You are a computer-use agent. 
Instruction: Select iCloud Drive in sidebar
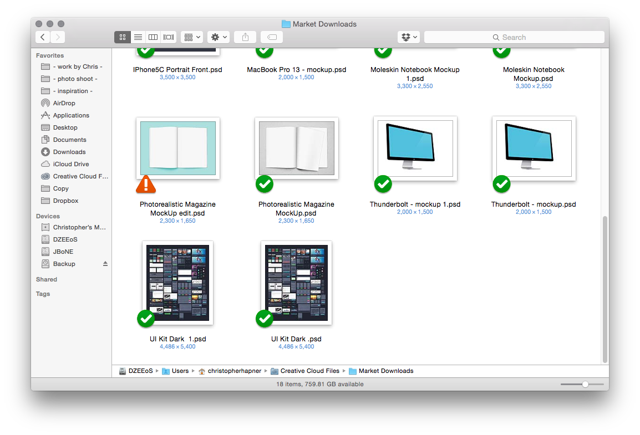click(x=72, y=164)
